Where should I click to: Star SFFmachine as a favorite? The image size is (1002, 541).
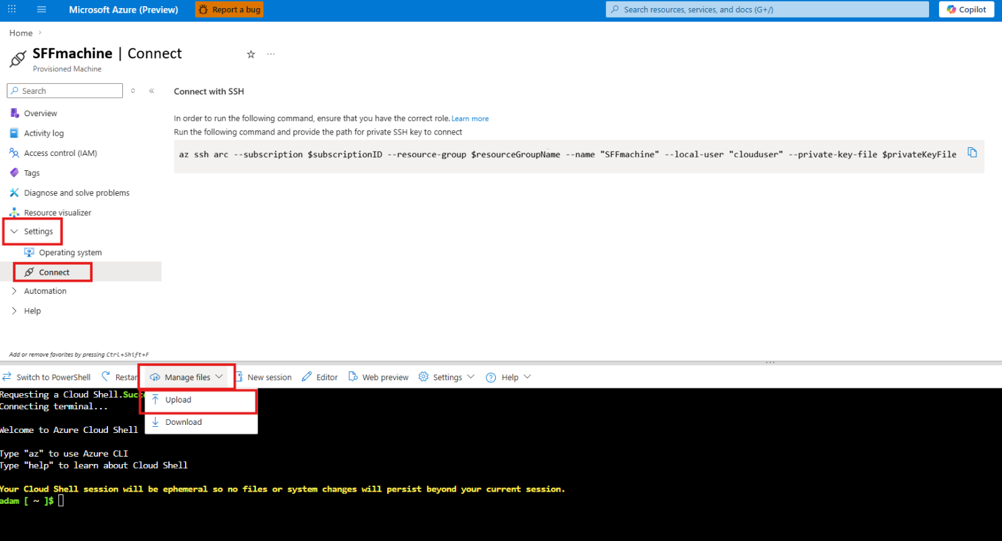click(x=251, y=54)
